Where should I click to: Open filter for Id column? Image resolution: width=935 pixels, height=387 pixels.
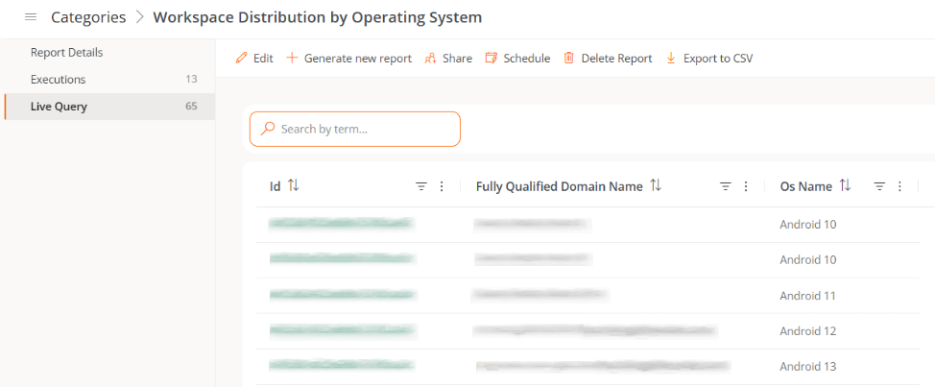coord(420,187)
